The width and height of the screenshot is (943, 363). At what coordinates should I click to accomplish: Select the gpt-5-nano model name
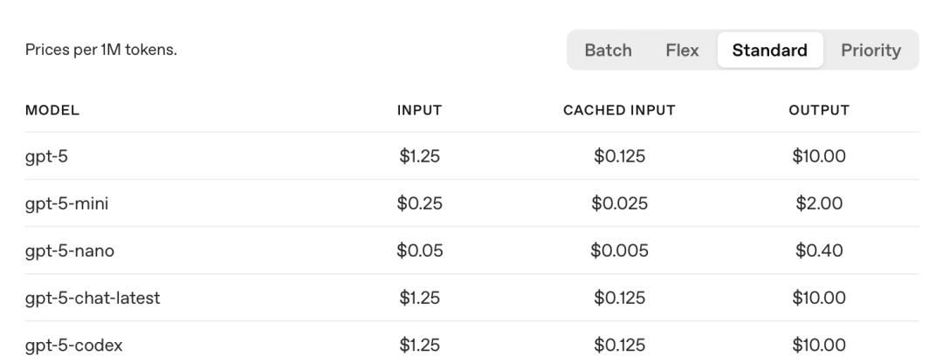point(69,250)
